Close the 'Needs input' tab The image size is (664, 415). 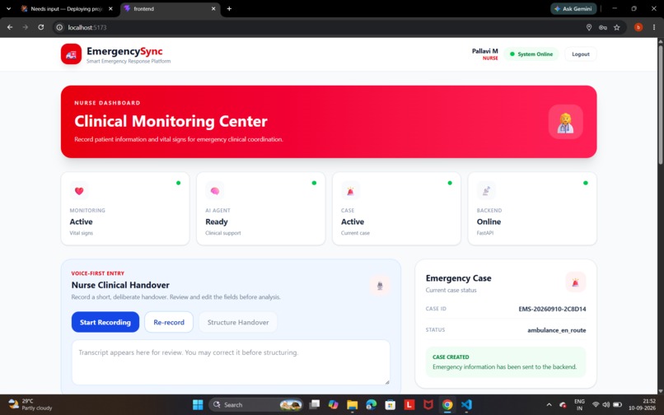pyautogui.click(x=110, y=8)
